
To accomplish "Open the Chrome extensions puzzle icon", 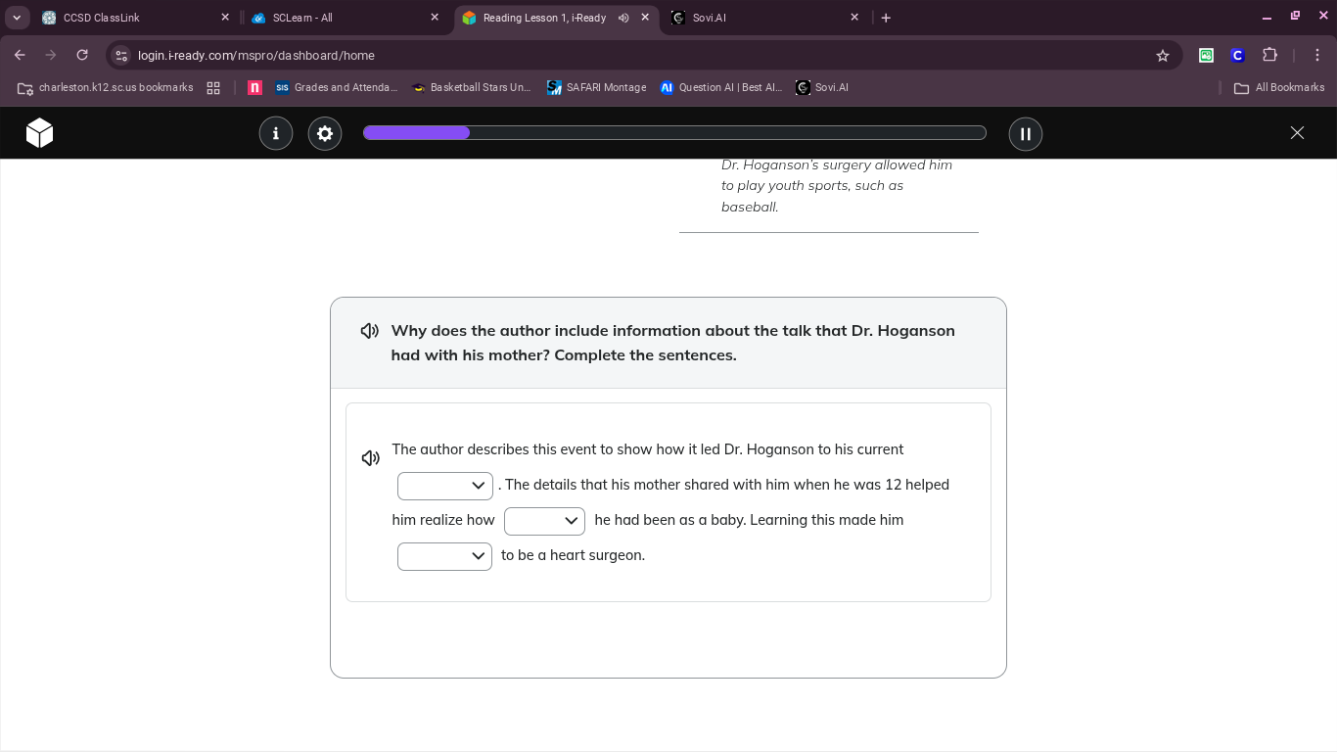I will pos(1270,56).
